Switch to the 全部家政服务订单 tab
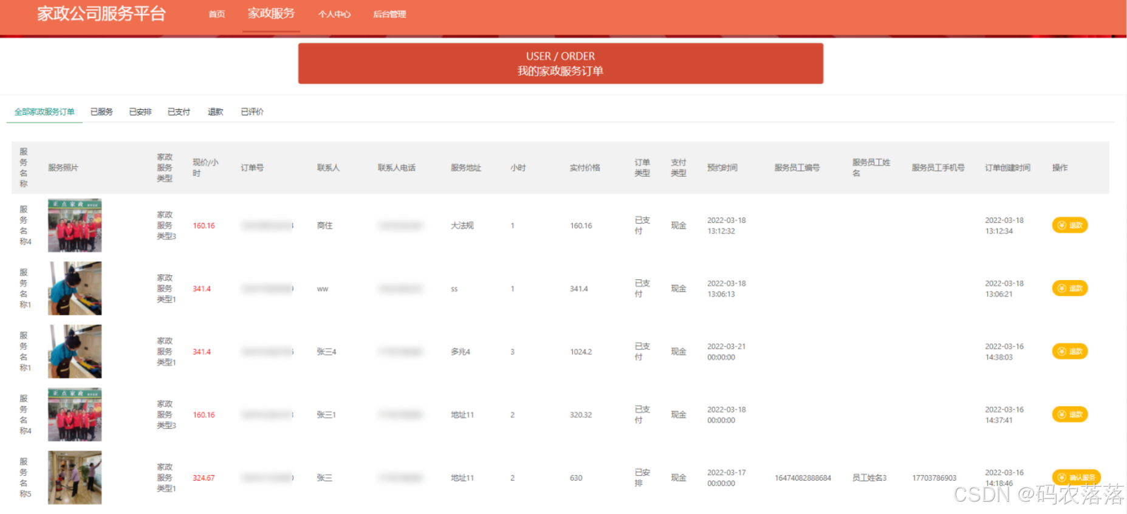The image size is (1127, 514). point(44,112)
